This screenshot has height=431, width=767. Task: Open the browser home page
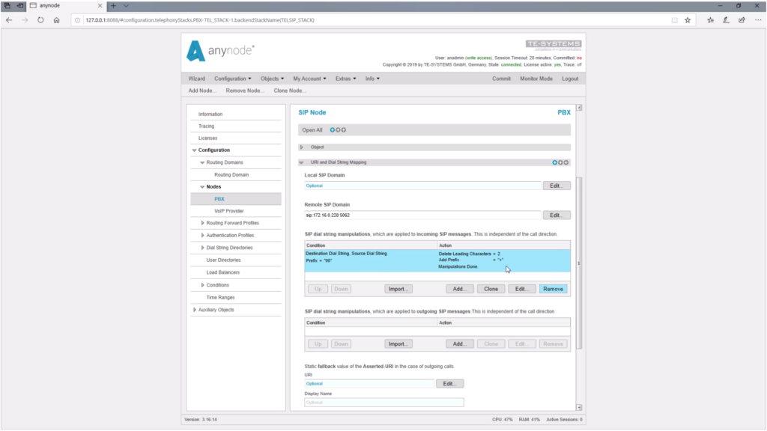tap(57, 20)
